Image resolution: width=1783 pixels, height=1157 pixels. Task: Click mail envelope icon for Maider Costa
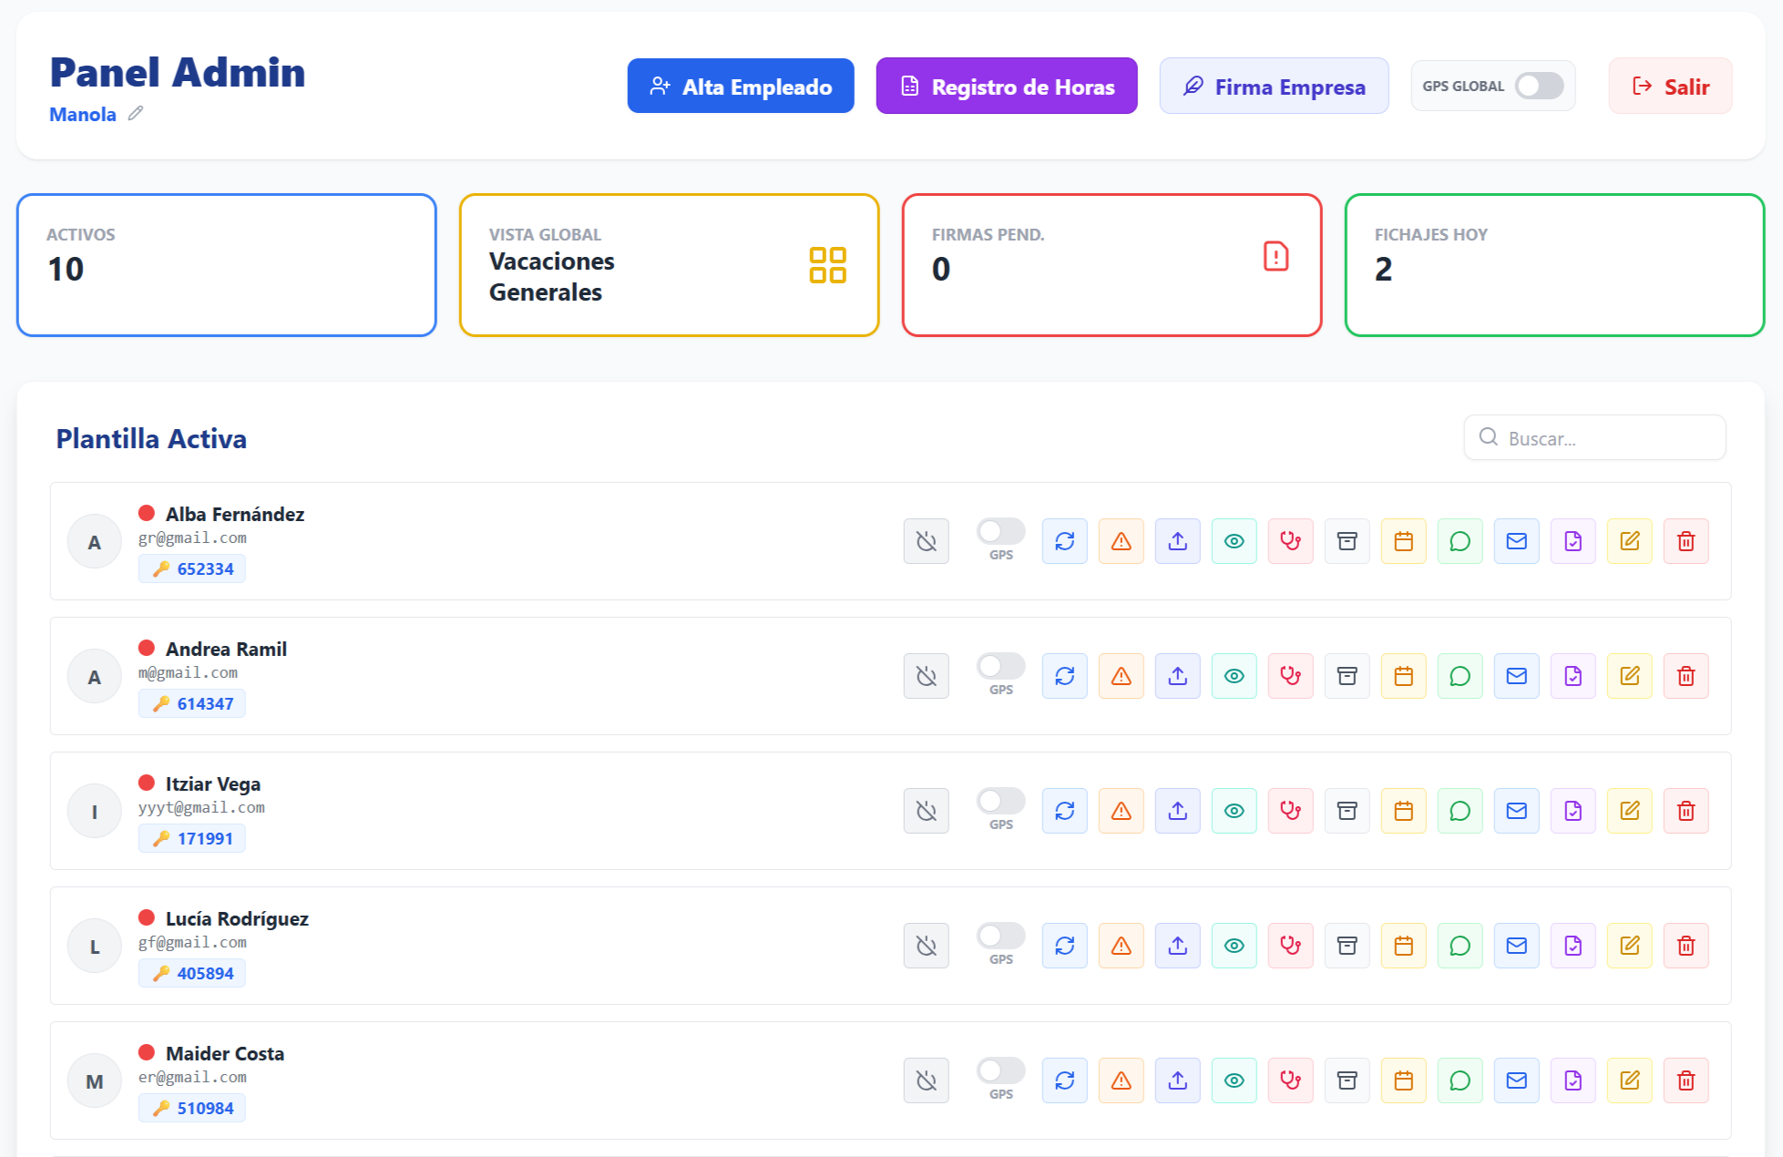[1516, 1080]
